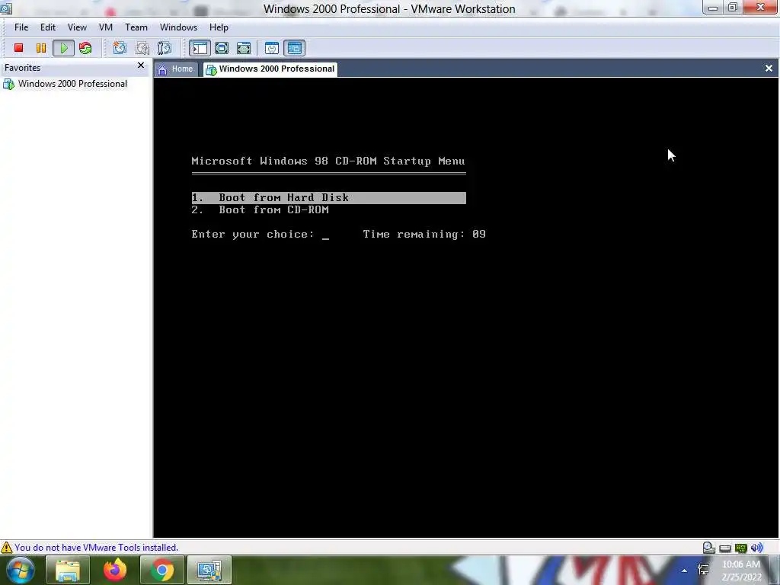Open the Snapshot Manager toolbar icon
The height and width of the screenshot is (585, 780).
[165, 48]
